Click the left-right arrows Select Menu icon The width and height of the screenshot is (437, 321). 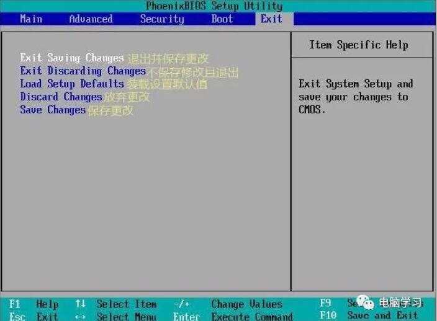80,317
